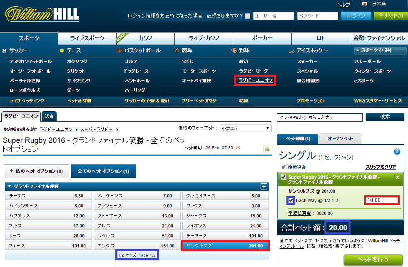
Task: Open the WHカスタマー・サービス link
Action: click(x=378, y=101)
